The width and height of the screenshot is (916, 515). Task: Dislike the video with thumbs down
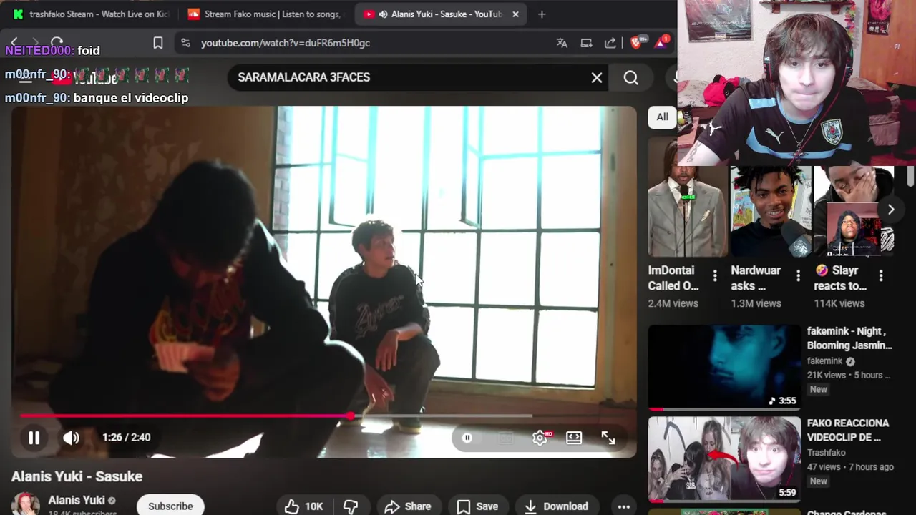(x=351, y=506)
